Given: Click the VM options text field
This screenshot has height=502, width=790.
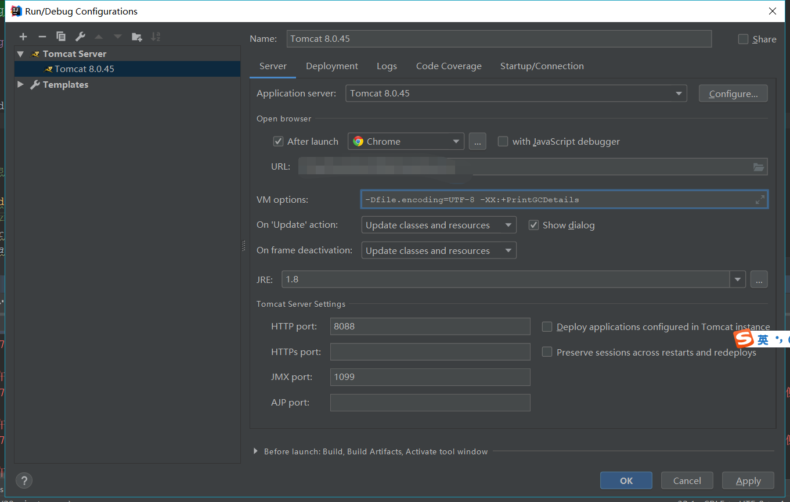Looking at the screenshot, I should point(564,200).
